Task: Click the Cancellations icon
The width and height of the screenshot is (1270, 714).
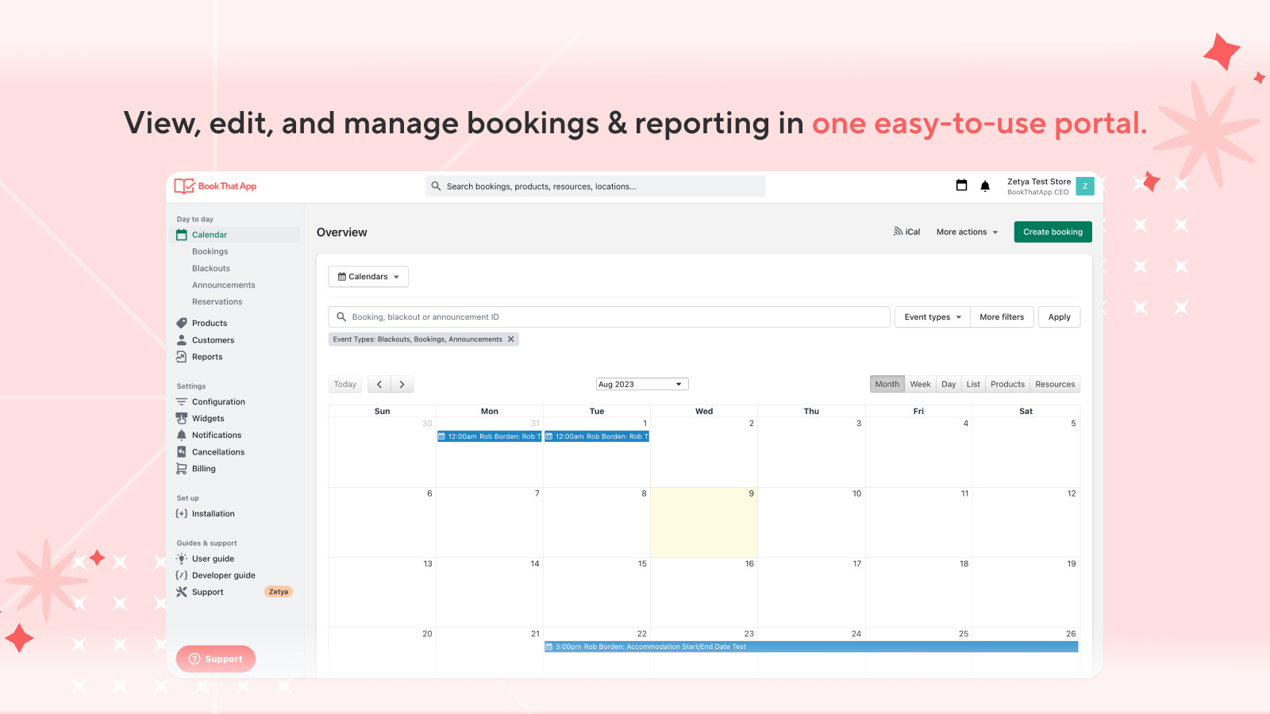Action: point(182,452)
